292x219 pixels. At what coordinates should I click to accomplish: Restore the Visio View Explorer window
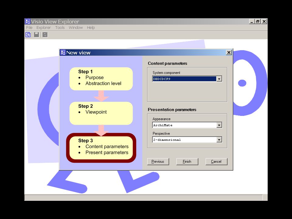258,21
